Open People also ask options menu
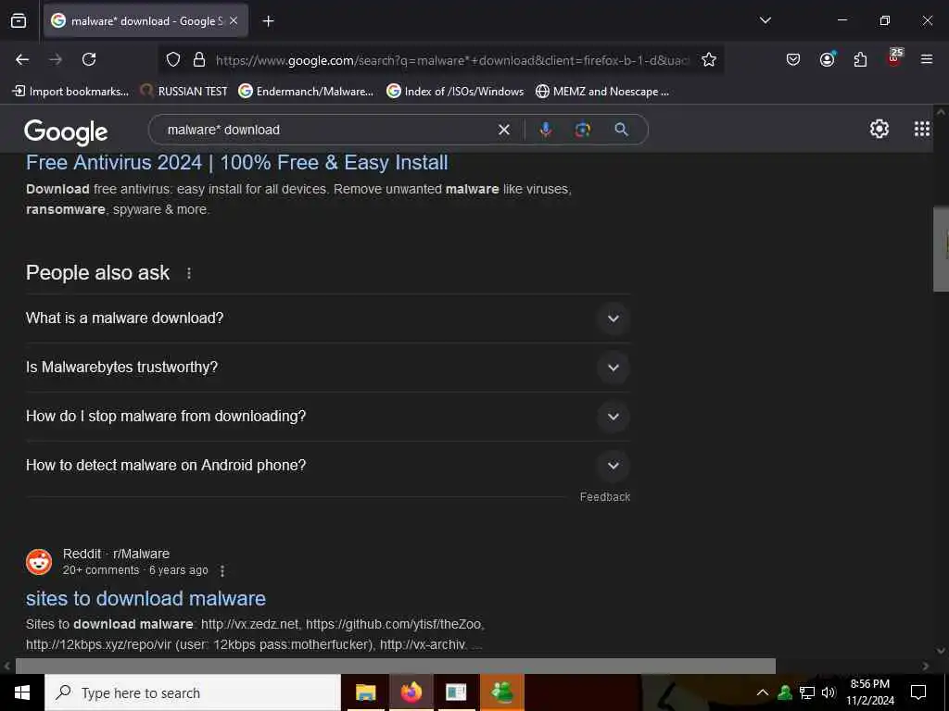The image size is (949, 711). tap(189, 273)
